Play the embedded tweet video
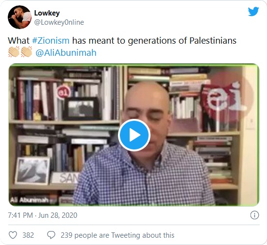 (134, 135)
